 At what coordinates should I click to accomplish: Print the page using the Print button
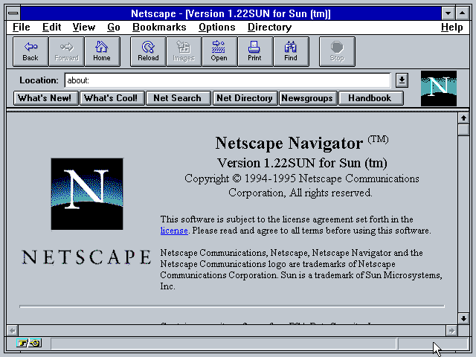coord(254,51)
